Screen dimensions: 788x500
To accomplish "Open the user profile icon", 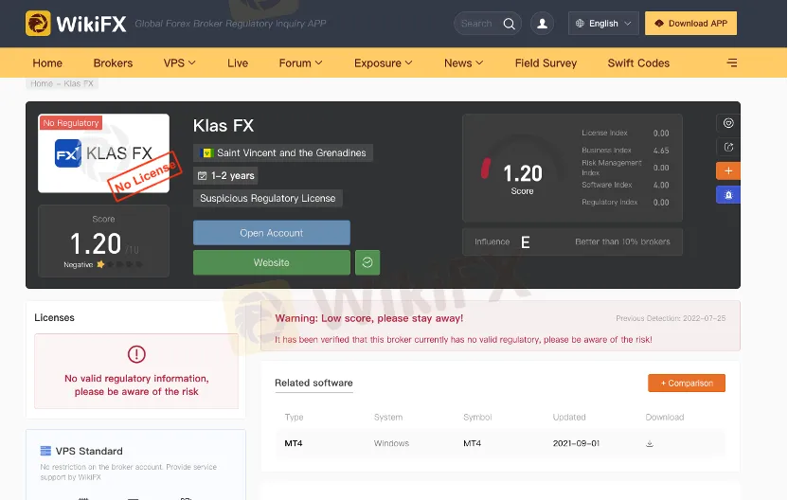I will (542, 24).
